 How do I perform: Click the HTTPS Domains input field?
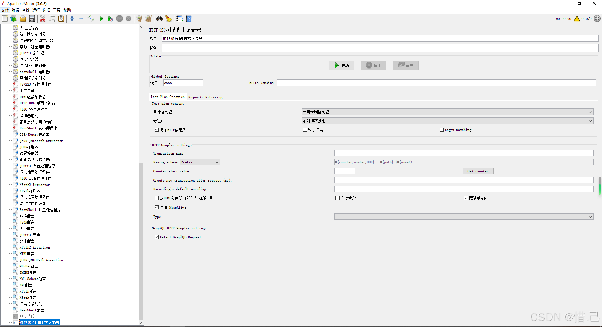pyautogui.click(x=436, y=83)
